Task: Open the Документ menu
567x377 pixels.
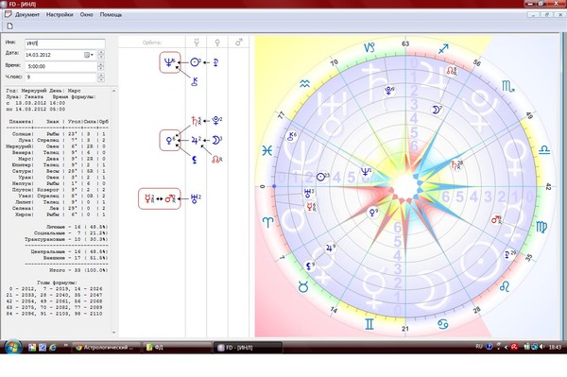Action: [27, 14]
